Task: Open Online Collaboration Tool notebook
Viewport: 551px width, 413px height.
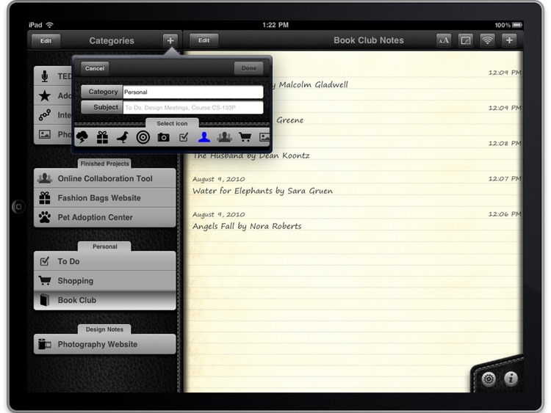Action: (x=105, y=178)
